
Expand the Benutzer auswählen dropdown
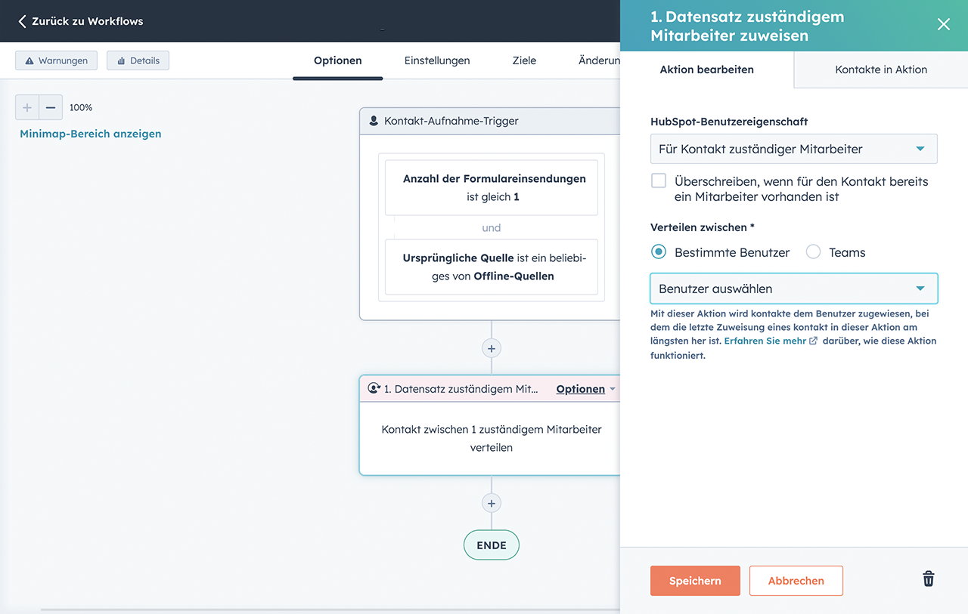[x=793, y=288]
